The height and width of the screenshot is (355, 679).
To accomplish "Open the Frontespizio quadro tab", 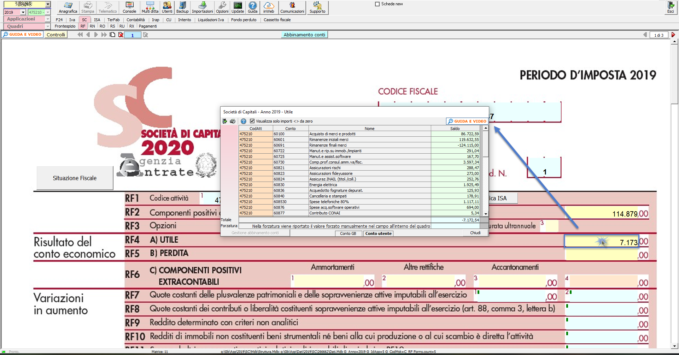I will coord(65,26).
